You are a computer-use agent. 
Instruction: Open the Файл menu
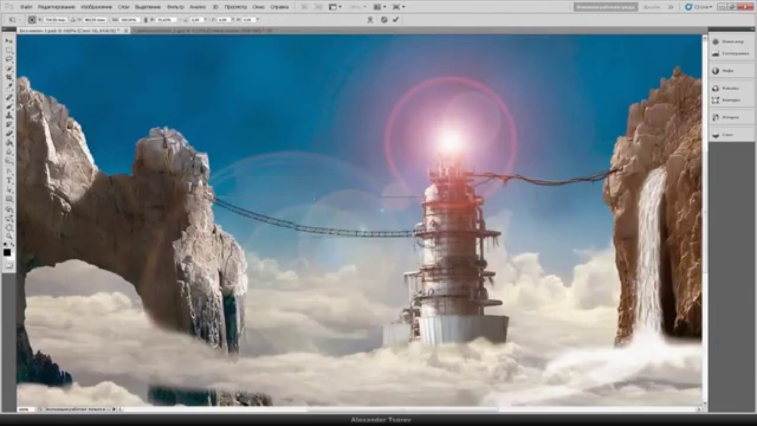tap(25, 7)
